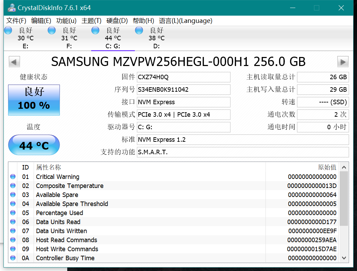
Task: Click status dot for Controller Busy Time row
Action: pos(13,258)
